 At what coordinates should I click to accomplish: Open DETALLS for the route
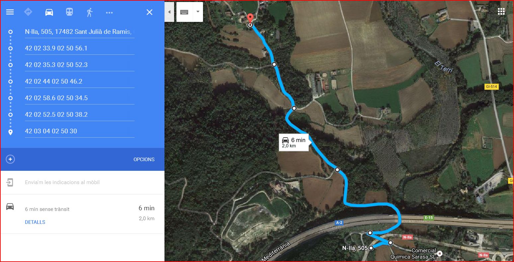[35, 222]
